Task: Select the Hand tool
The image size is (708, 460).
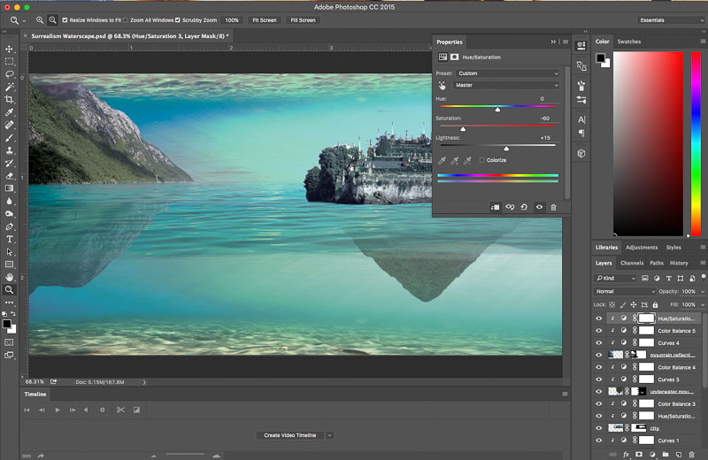Action: point(9,277)
